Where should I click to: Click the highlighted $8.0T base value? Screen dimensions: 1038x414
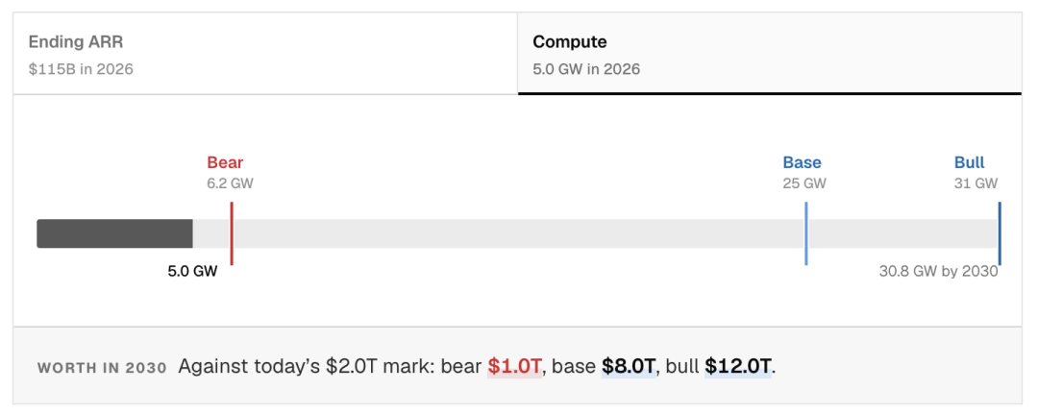(629, 366)
